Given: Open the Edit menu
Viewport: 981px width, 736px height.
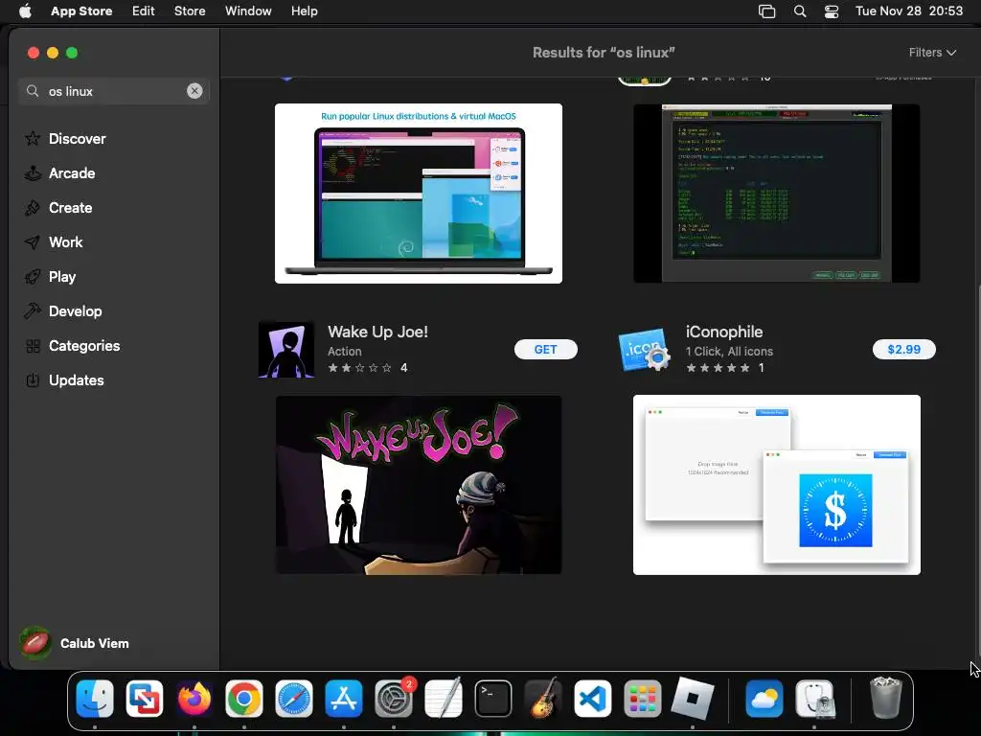Looking at the screenshot, I should click(144, 11).
